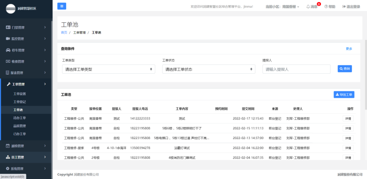Open 待办工单 in the sidebar

tap(19, 118)
